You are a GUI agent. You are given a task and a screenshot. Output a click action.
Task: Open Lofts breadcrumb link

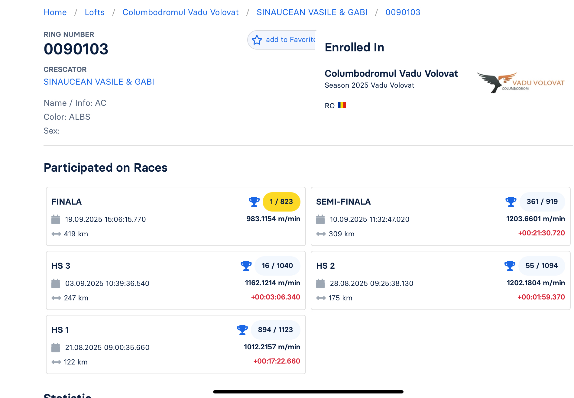(95, 12)
